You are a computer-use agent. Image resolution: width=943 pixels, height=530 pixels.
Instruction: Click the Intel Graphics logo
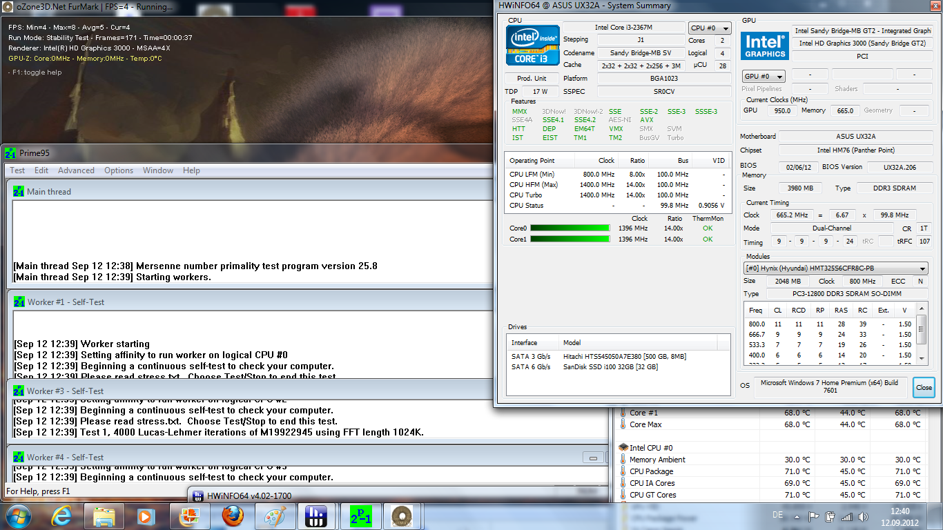(x=764, y=45)
